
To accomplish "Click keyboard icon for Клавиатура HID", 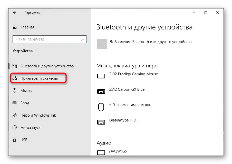I will [101, 122].
